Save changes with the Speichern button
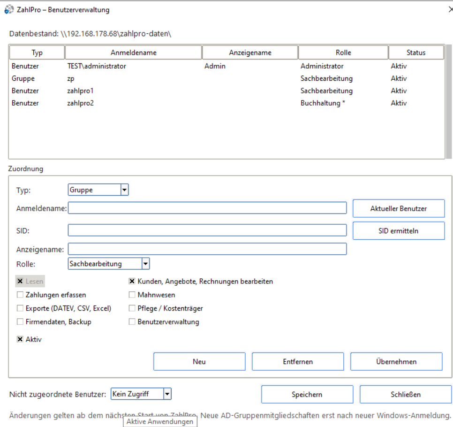This screenshot has width=453, height=427. pos(307,394)
